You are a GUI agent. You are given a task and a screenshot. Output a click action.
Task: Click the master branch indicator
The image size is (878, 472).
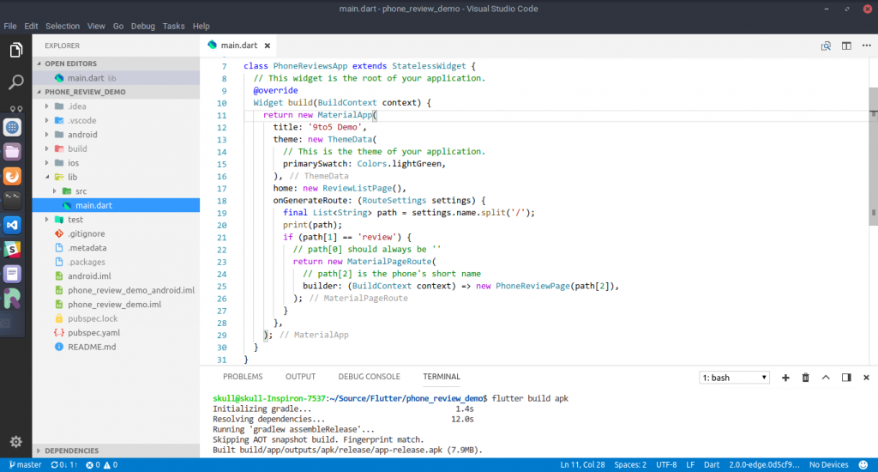[25, 465]
